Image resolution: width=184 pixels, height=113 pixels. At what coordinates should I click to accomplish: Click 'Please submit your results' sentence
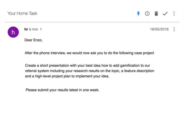(x=63, y=90)
